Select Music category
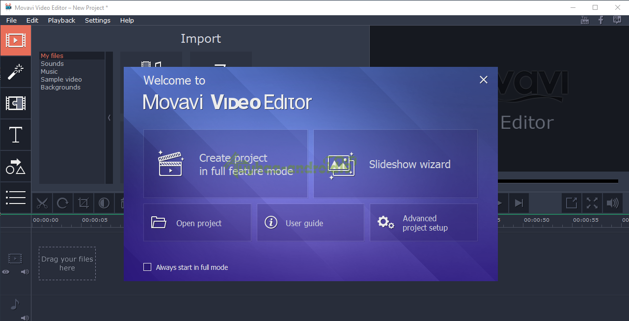 (x=72, y=72)
